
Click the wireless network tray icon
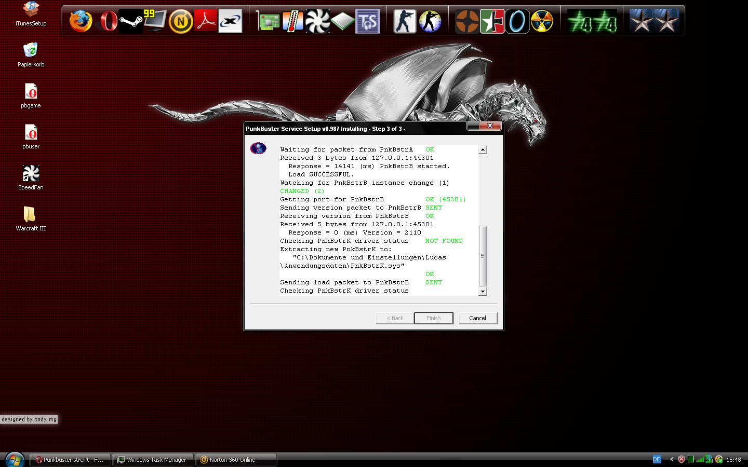pos(709,459)
